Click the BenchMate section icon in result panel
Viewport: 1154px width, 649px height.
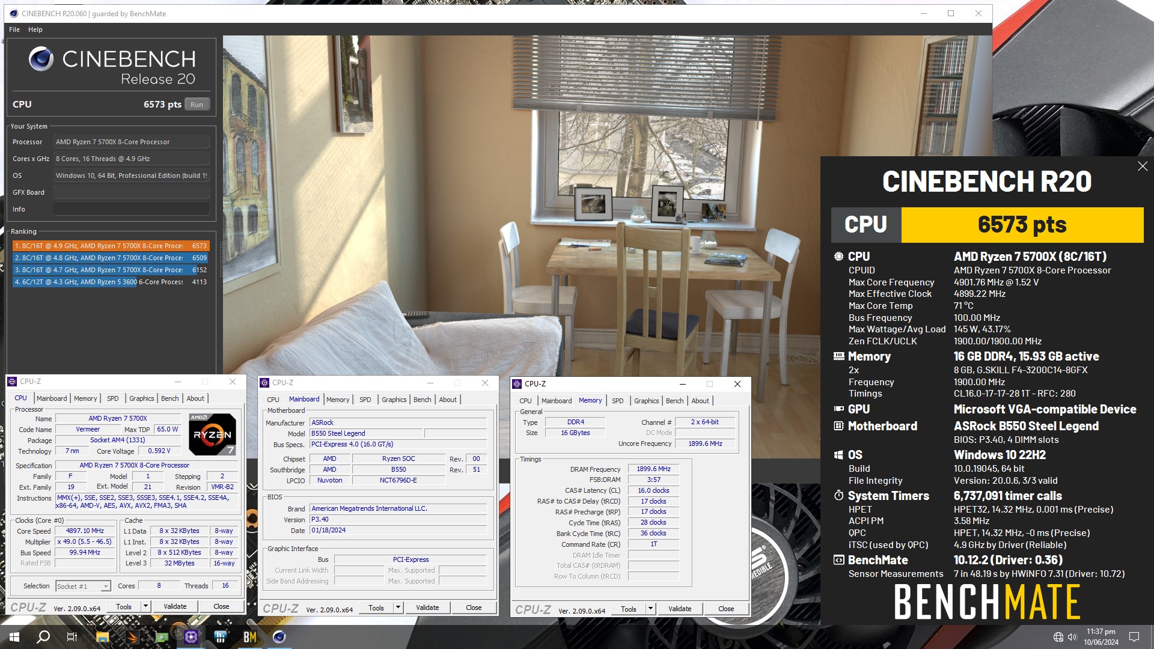838,560
